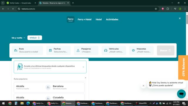This screenshot has width=188, height=106.
Task: Click the arrow on Club Baleària banner
Action: click(83, 67)
